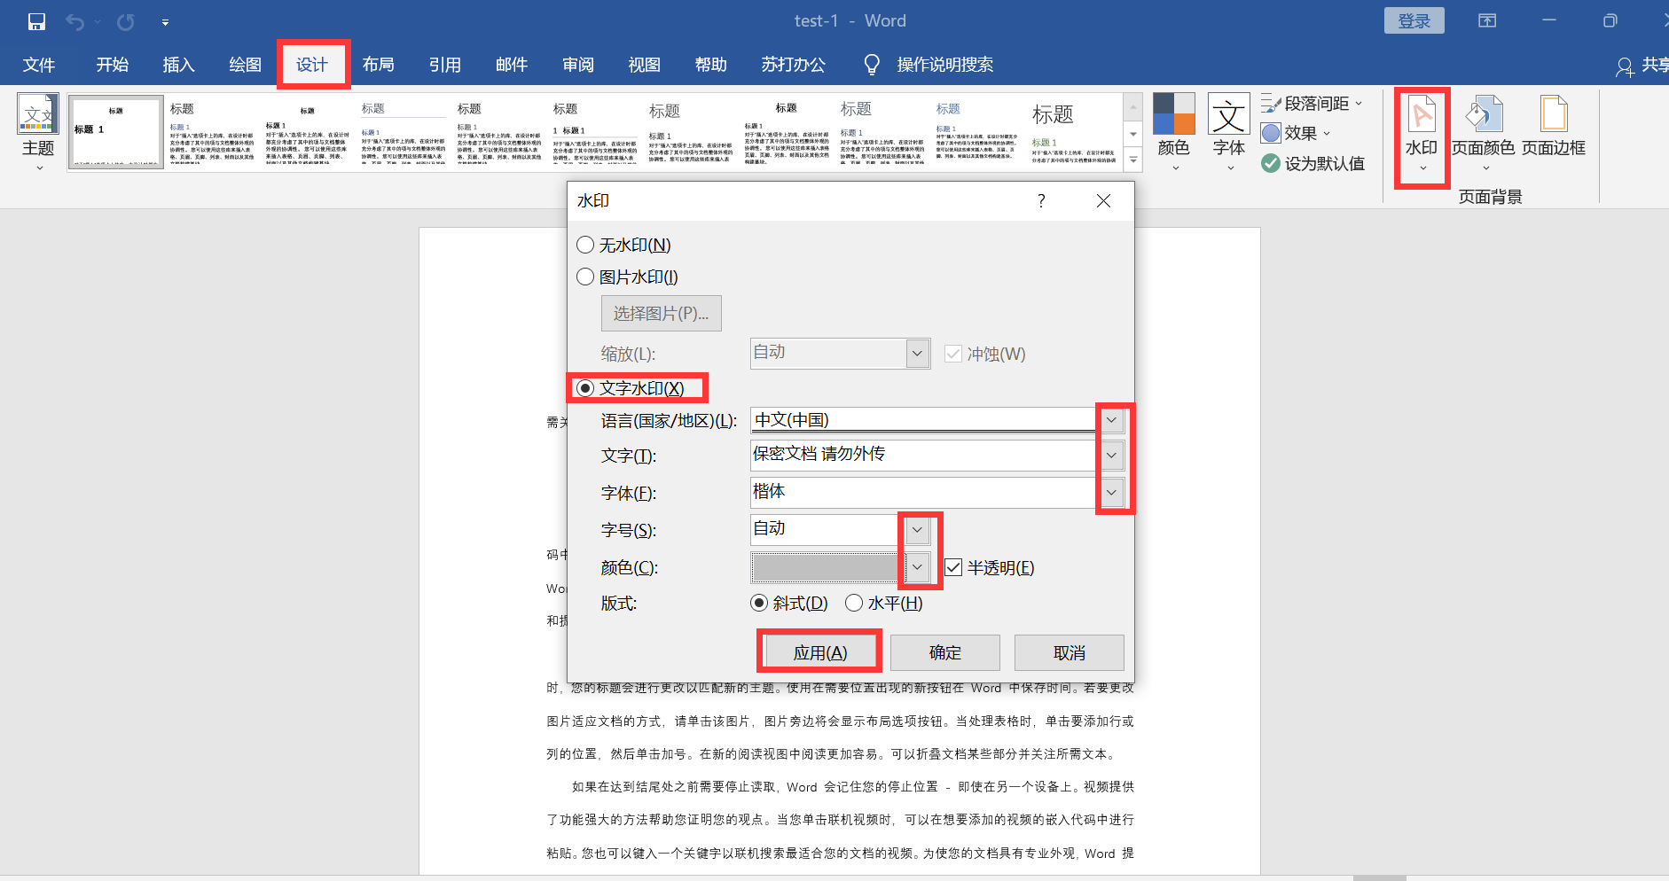Open the 页面颜色 page color icon

(1484, 115)
